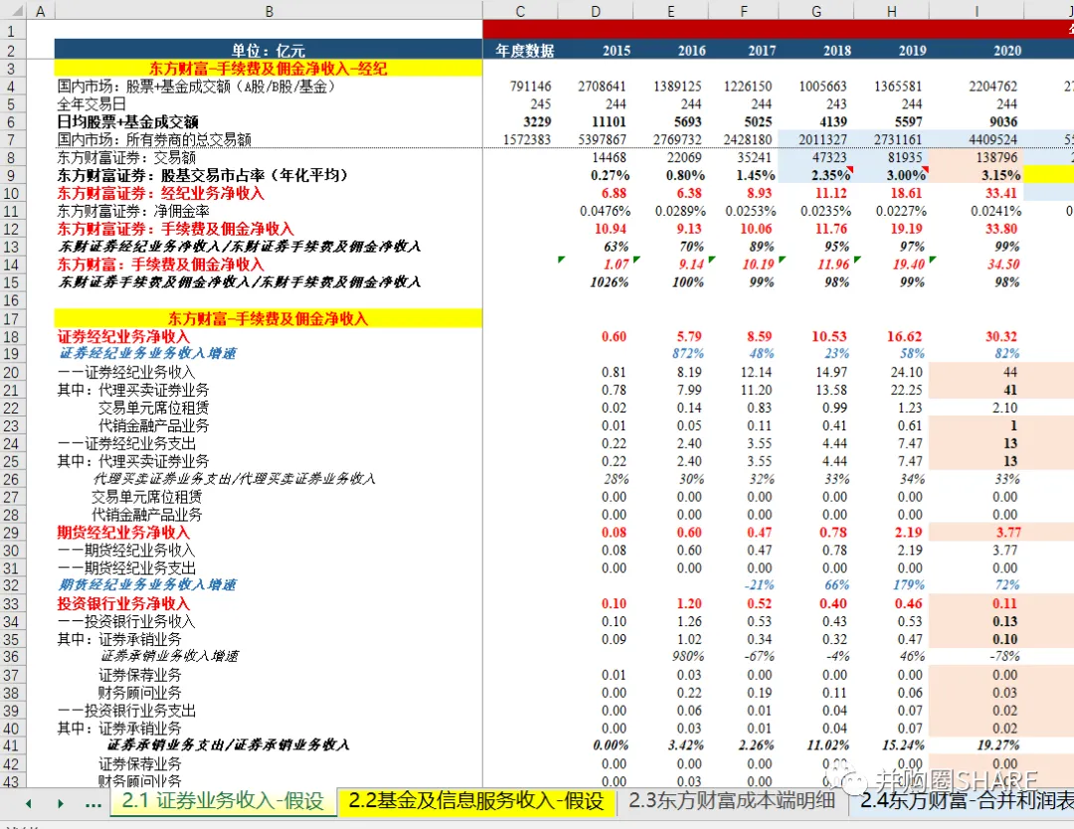Select column I header
Image resolution: width=1074 pixels, height=829 pixels.
click(977, 11)
